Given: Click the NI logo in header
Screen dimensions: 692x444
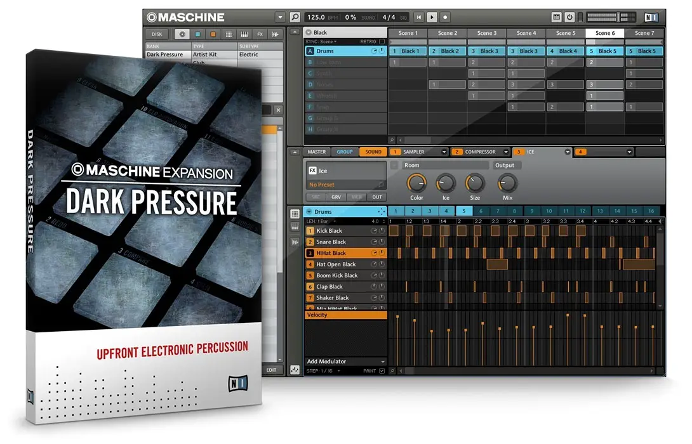Looking at the screenshot, I should (x=652, y=17).
